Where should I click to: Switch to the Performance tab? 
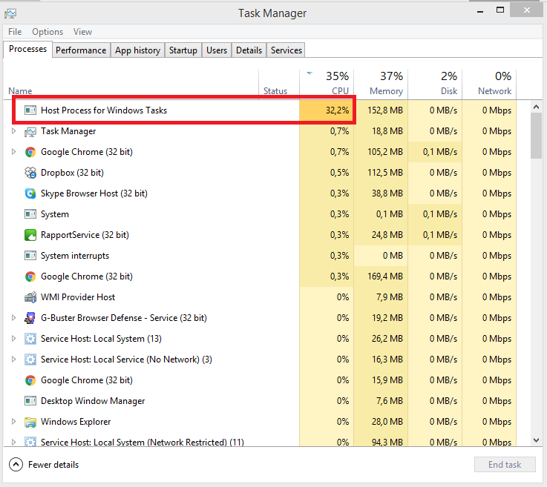[x=81, y=50]
